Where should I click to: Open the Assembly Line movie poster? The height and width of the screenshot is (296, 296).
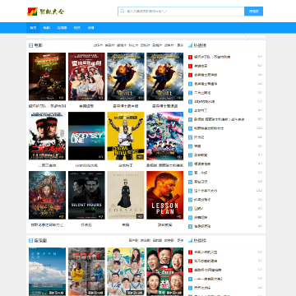tap(86, 136)
